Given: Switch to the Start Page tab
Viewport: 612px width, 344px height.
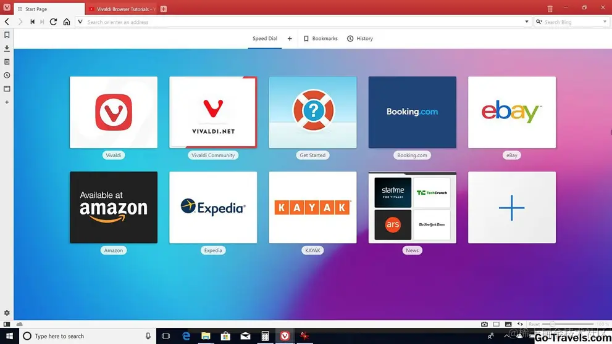Looking at the screenshot, I should 49,9.
